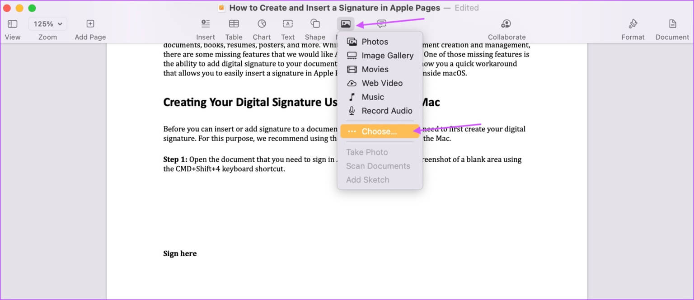Select Photos from the media menu
Viewport: 694px width, 300px height.
[x=375, y=42]
